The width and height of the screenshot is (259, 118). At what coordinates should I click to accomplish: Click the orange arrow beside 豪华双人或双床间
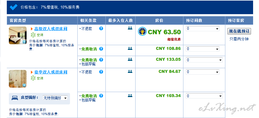click(32, 72)
